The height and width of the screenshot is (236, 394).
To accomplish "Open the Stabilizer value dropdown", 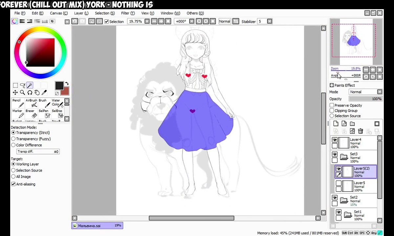I will (x=270, y=21).
